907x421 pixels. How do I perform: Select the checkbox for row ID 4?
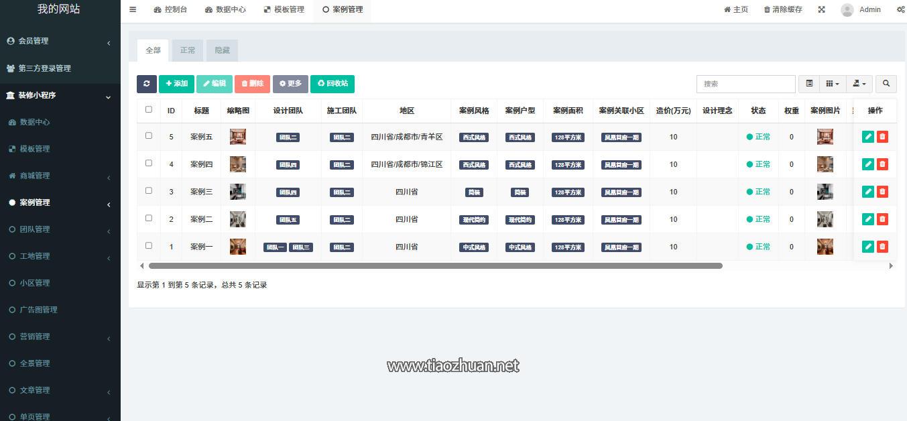coord(149,164)
